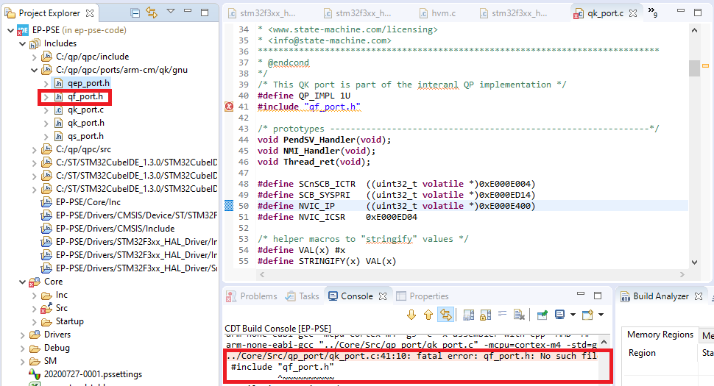Click the Display Selected Console icon
Viewport: 714px width, 386px height.
tap(559, 315)
